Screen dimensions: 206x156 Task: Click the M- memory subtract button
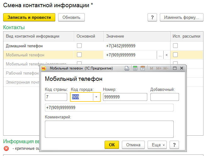coord(166,68)
